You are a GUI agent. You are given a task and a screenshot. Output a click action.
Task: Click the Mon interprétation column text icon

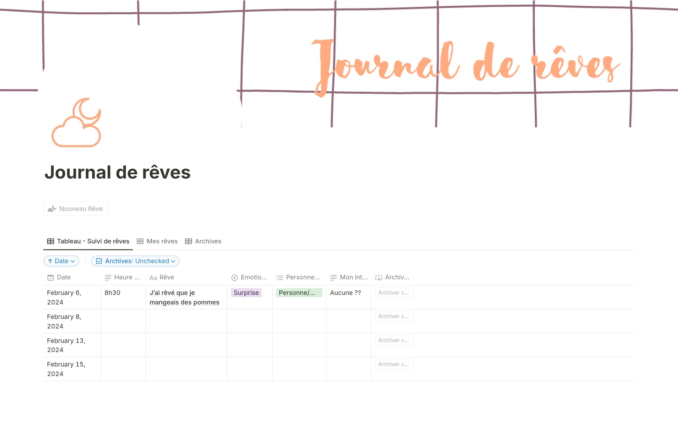tap(333, 278)
